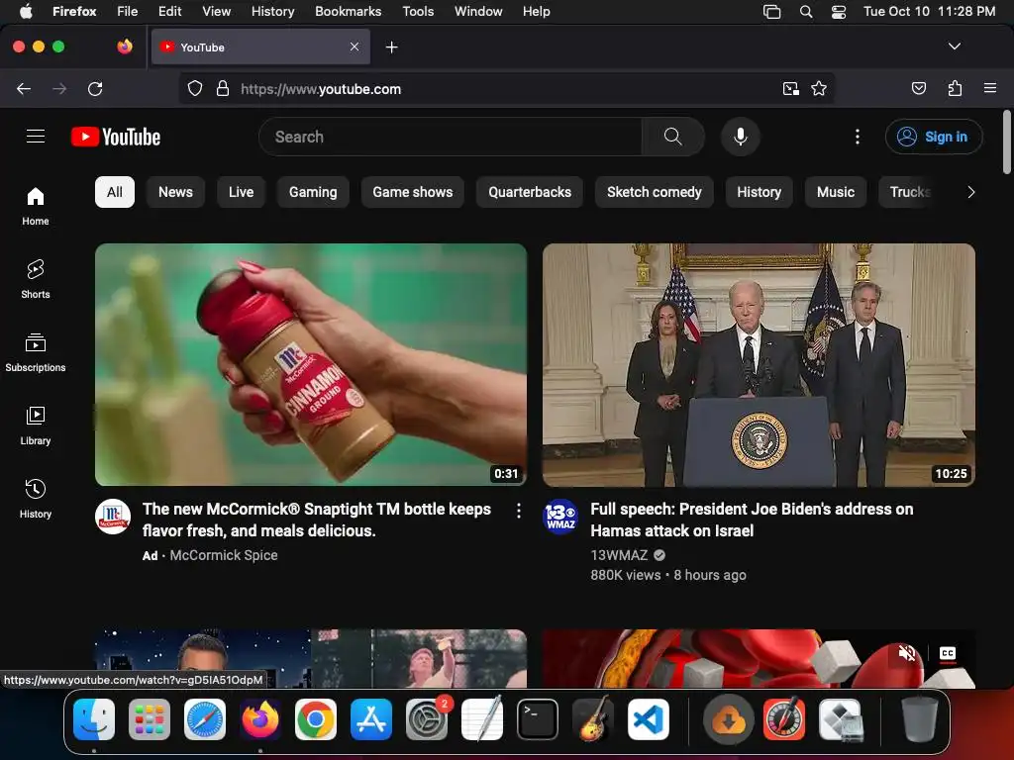
Task: Launch Google Chrome from the Dock
Action: coord(316,719)
